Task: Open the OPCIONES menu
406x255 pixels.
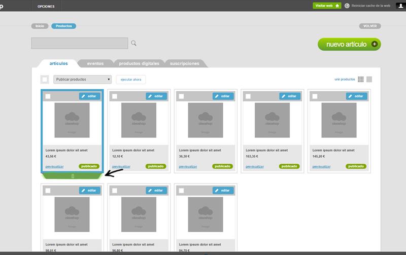Action: [46, 6]
